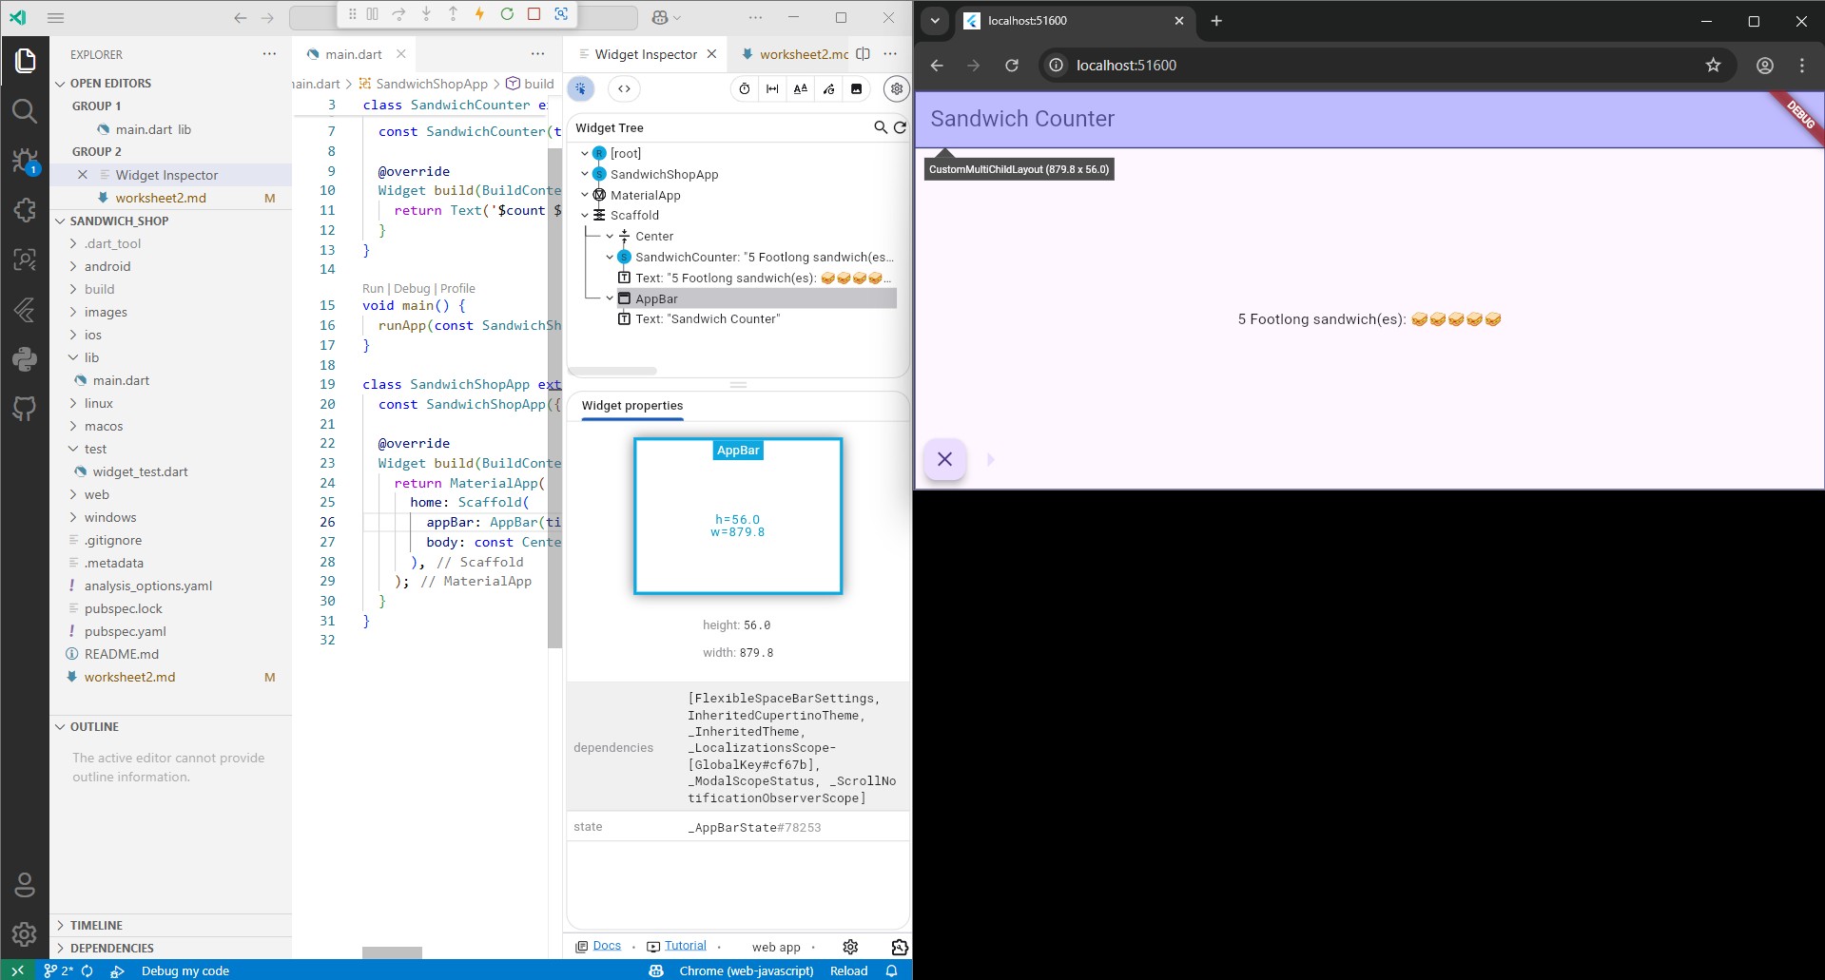The width and height of the screenshot is (1825, 980).
Task: Refresh the Widget Tree
Action: point(900,127)
